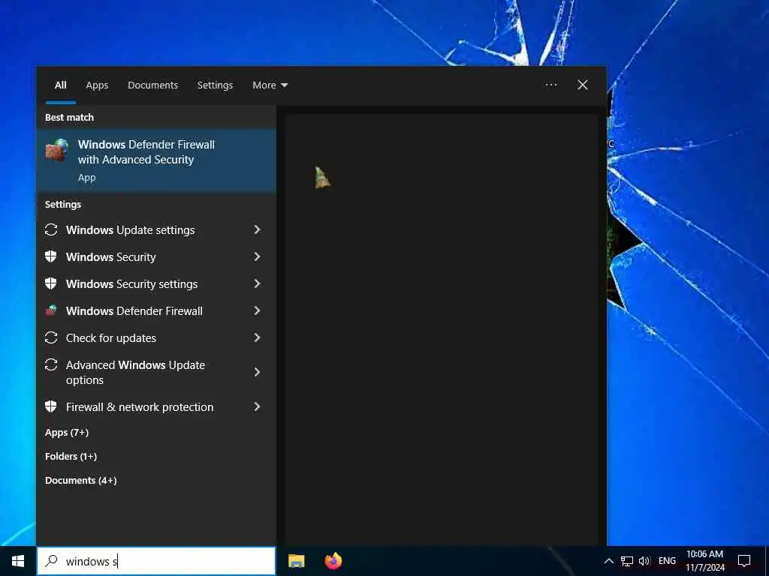Expand Windows Update settings arrow
Screen dimensions: 769x576
pos(257,229)
